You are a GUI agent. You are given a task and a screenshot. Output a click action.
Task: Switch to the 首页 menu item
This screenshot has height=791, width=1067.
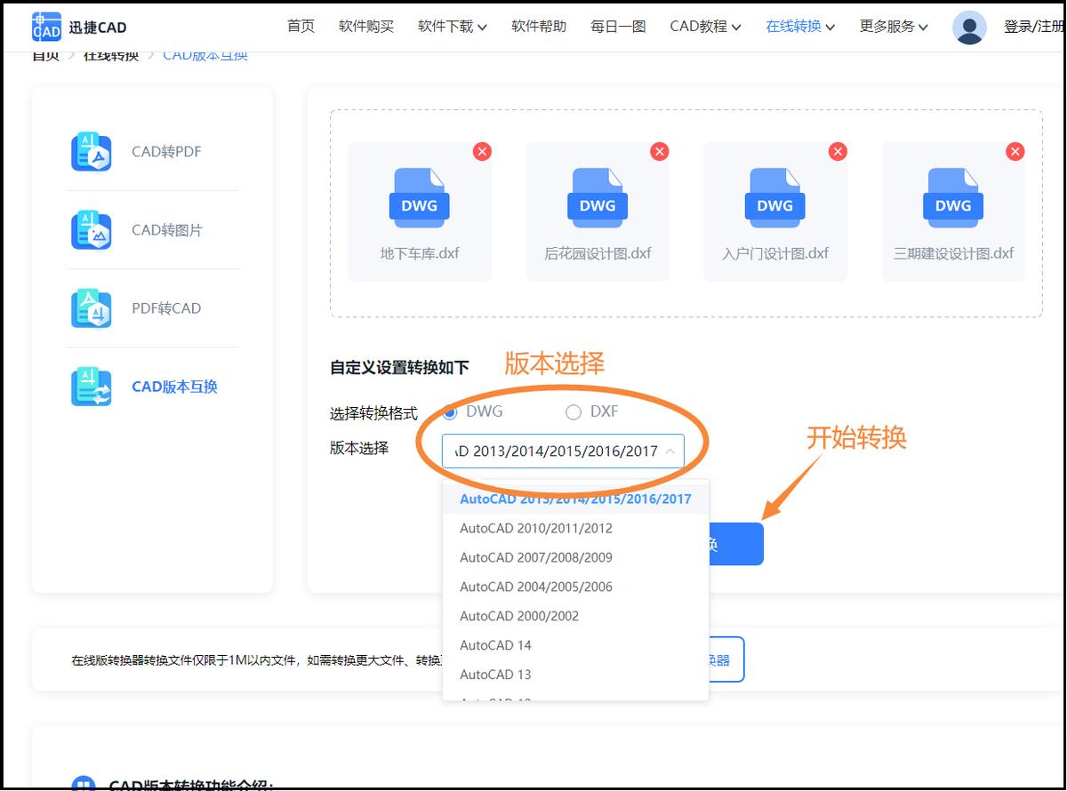pos(300,27)
